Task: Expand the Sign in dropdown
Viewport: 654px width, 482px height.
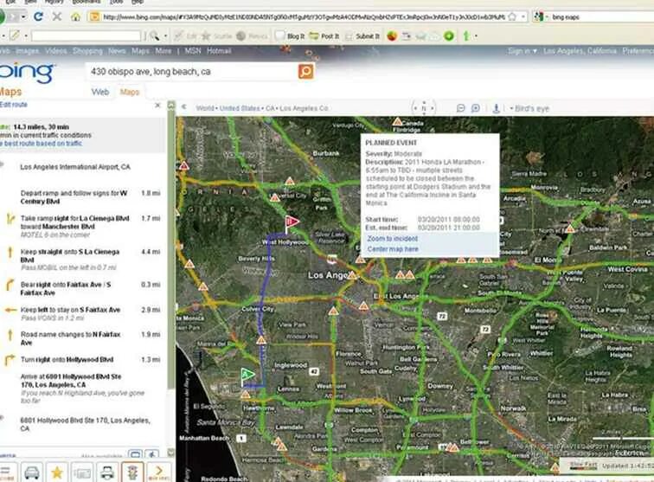Action: [523, 51]
